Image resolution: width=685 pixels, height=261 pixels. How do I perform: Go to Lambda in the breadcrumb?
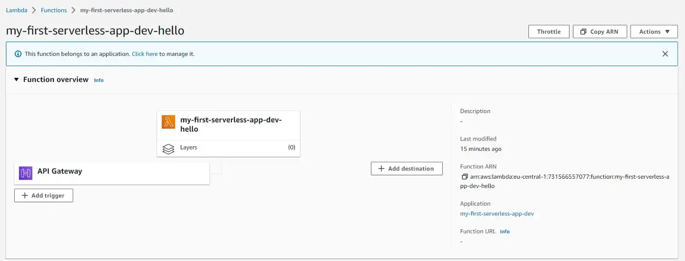click(x=16, y=10)
